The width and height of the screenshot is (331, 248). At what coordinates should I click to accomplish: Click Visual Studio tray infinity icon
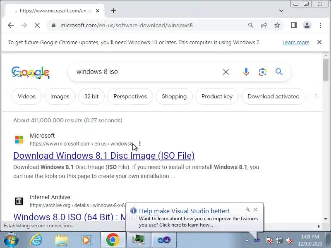click(x=257, y=240)
